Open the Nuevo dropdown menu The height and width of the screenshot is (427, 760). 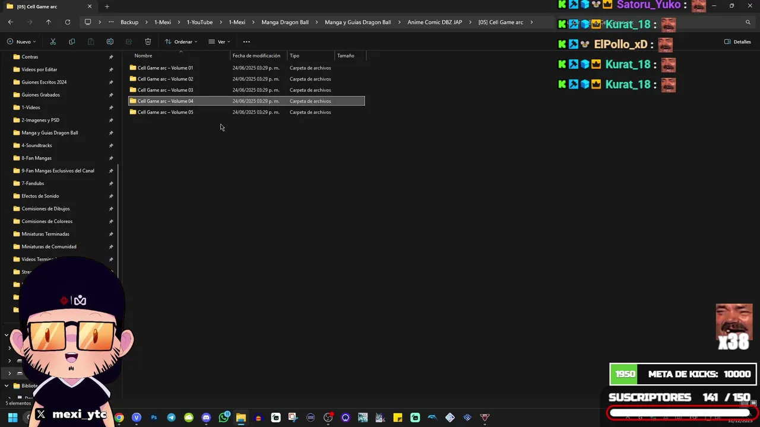[21, 42]
